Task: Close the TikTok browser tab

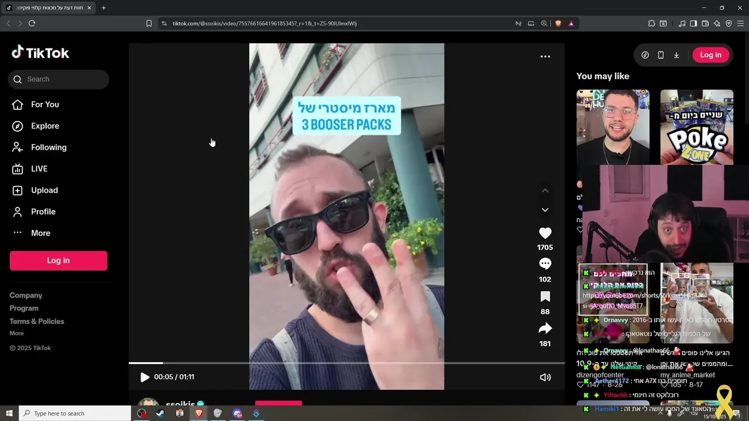Action: coord(90,8)
